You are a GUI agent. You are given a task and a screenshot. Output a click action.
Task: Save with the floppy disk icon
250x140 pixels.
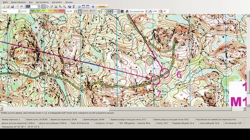click(12, 7)
